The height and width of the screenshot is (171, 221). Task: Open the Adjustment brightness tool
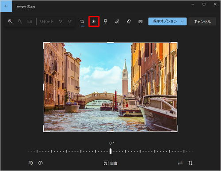click(94, 22)
